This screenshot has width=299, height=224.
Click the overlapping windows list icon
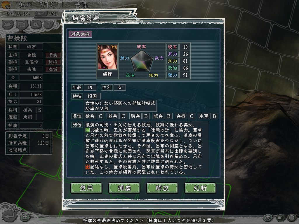(22, 24)
